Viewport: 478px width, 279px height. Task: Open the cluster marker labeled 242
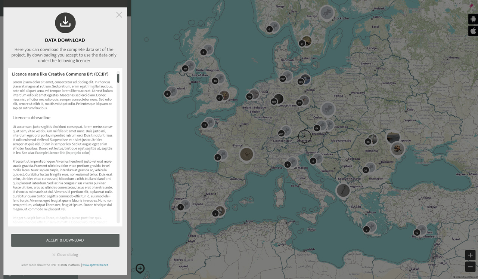[283, 79]
